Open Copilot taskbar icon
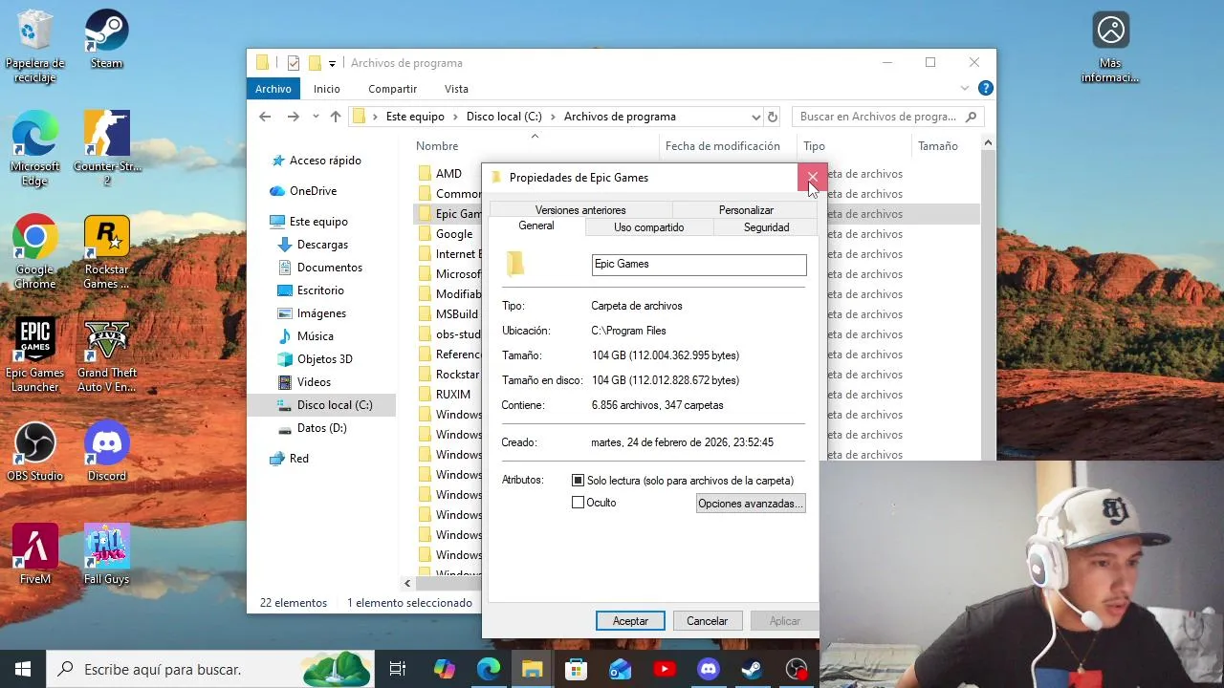Viewport: 1224px width, 688px height. coord(444,669)
